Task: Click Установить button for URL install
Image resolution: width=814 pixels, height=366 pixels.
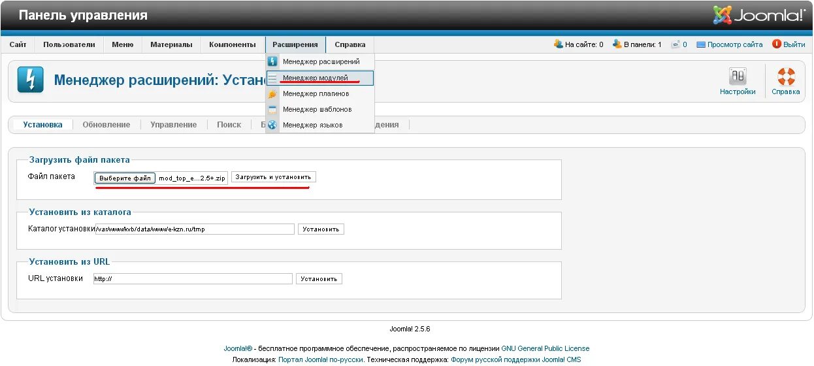Action: tap(319, 279)
